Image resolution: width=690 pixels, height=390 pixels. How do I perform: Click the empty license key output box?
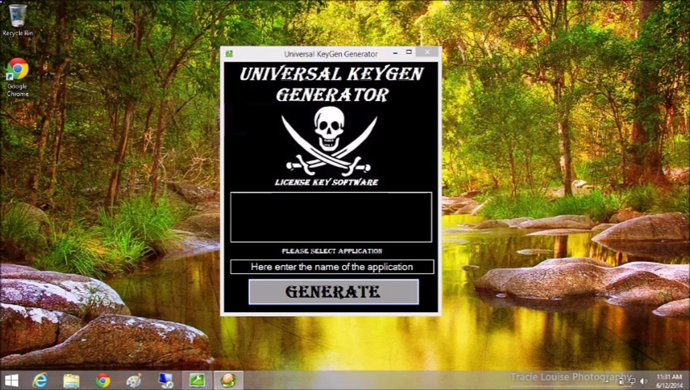[331, 217]
